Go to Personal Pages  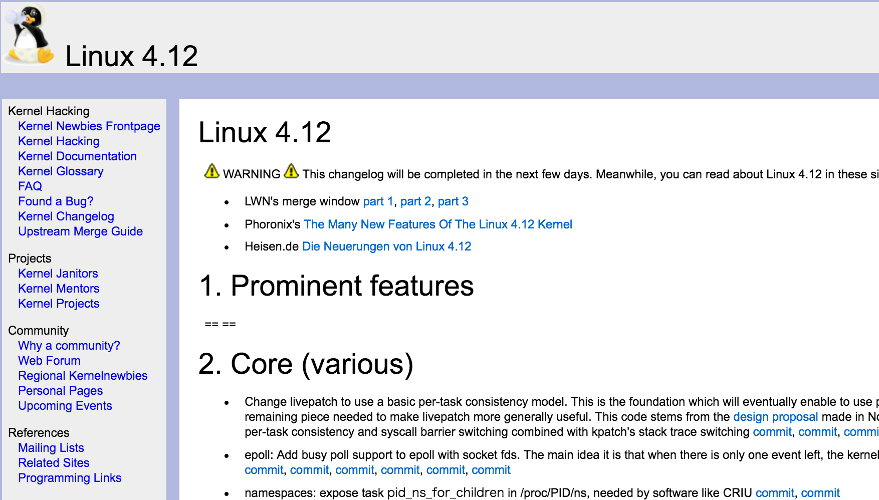click(x=60, y=391)
